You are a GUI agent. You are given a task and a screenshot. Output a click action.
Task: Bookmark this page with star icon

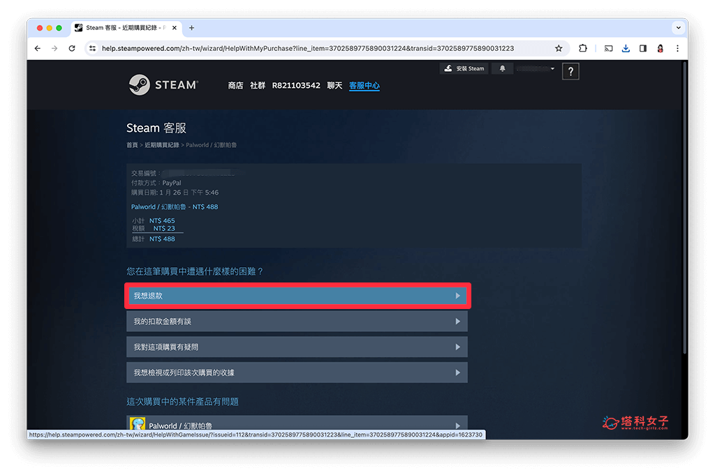coord(559,48)
